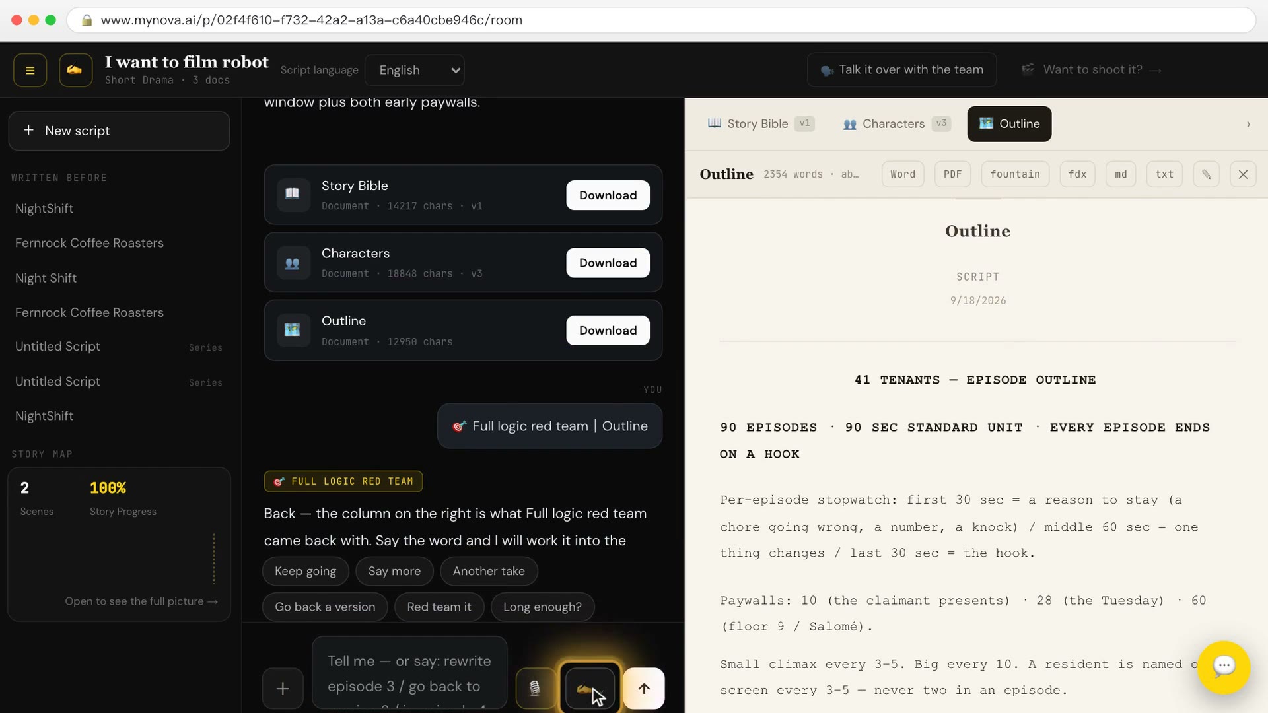The image size is (1268, 713).
Task: Send message with up arrow button
Action: tap(644, 689)
